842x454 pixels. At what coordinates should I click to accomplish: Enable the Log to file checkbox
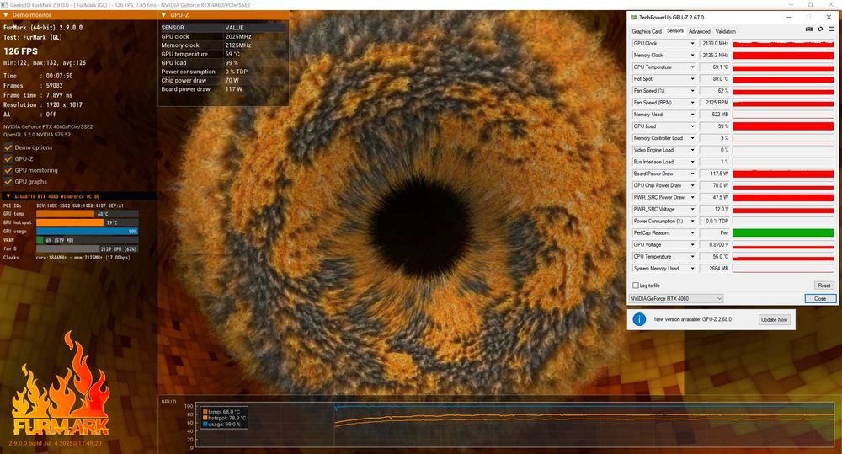click(636, 286)
